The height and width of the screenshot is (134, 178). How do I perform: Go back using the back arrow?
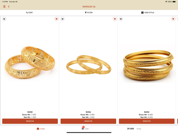[9, 6]
